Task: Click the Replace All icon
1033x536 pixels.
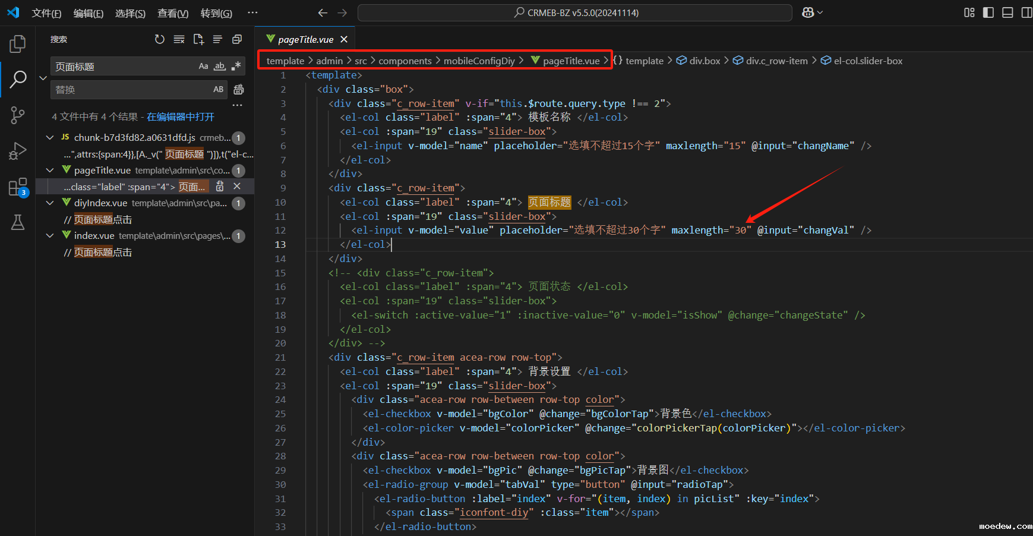Action: point(239,90)
